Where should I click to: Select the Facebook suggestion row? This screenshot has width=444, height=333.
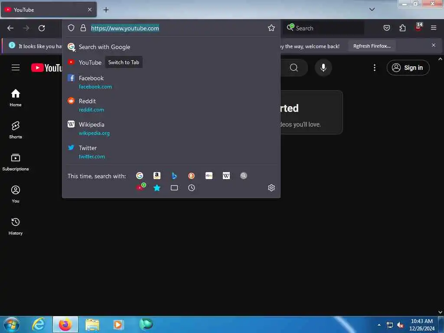(171, 82)
